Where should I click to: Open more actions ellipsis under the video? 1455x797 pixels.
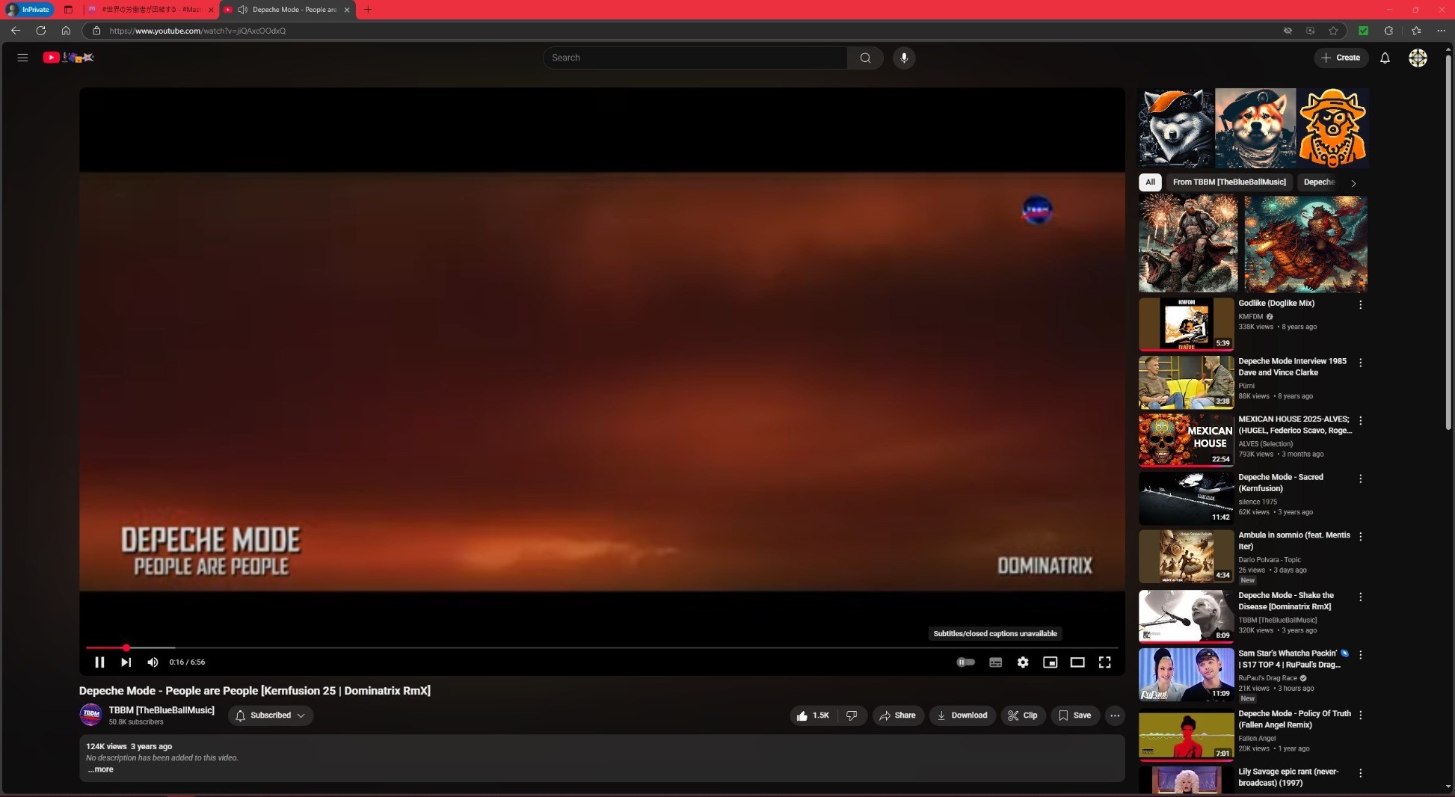1115,716
